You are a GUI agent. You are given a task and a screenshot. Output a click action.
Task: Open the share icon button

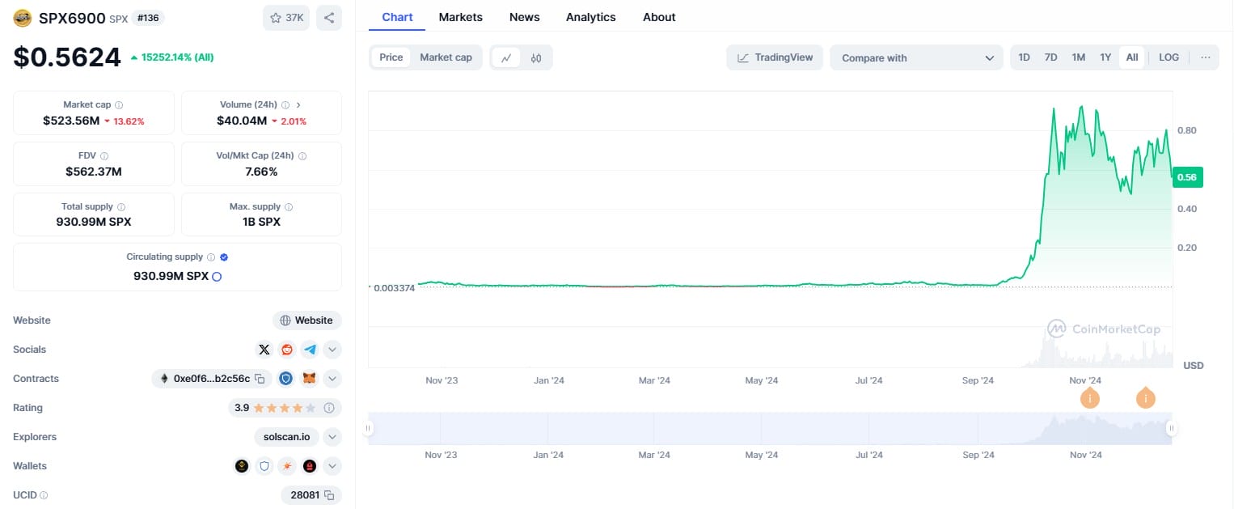(329, 18)
